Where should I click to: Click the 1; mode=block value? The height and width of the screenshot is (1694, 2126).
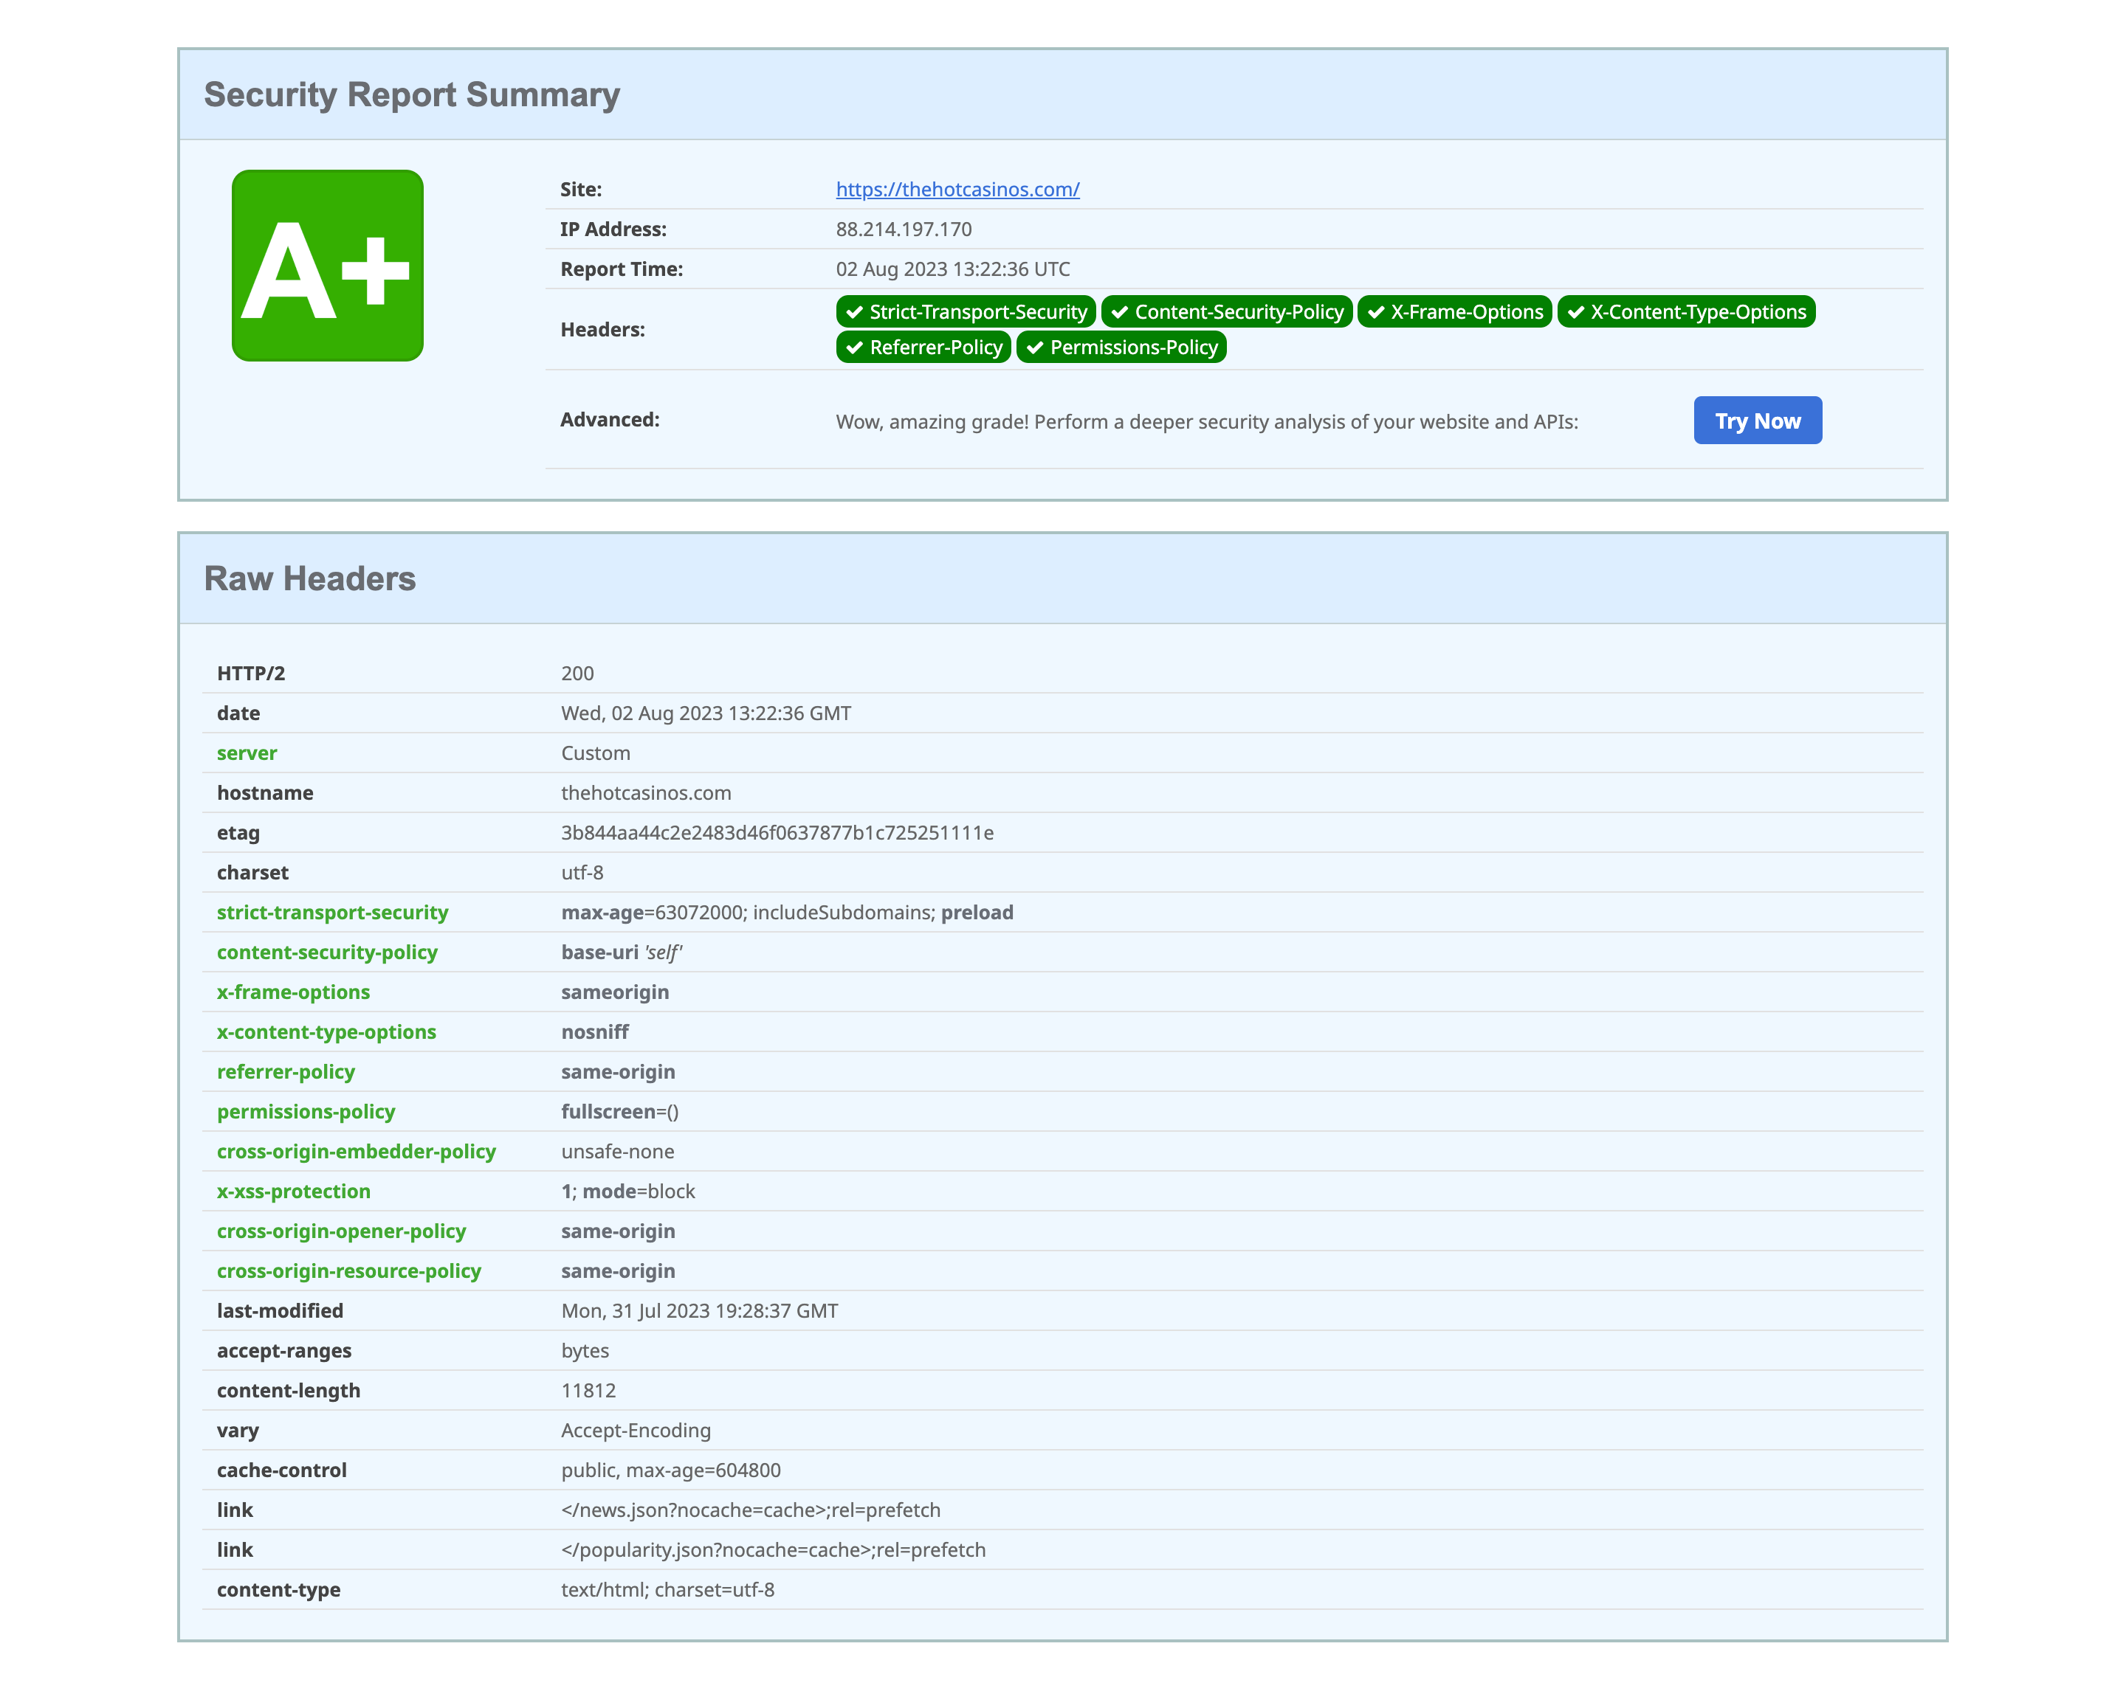click(628, 1192)
